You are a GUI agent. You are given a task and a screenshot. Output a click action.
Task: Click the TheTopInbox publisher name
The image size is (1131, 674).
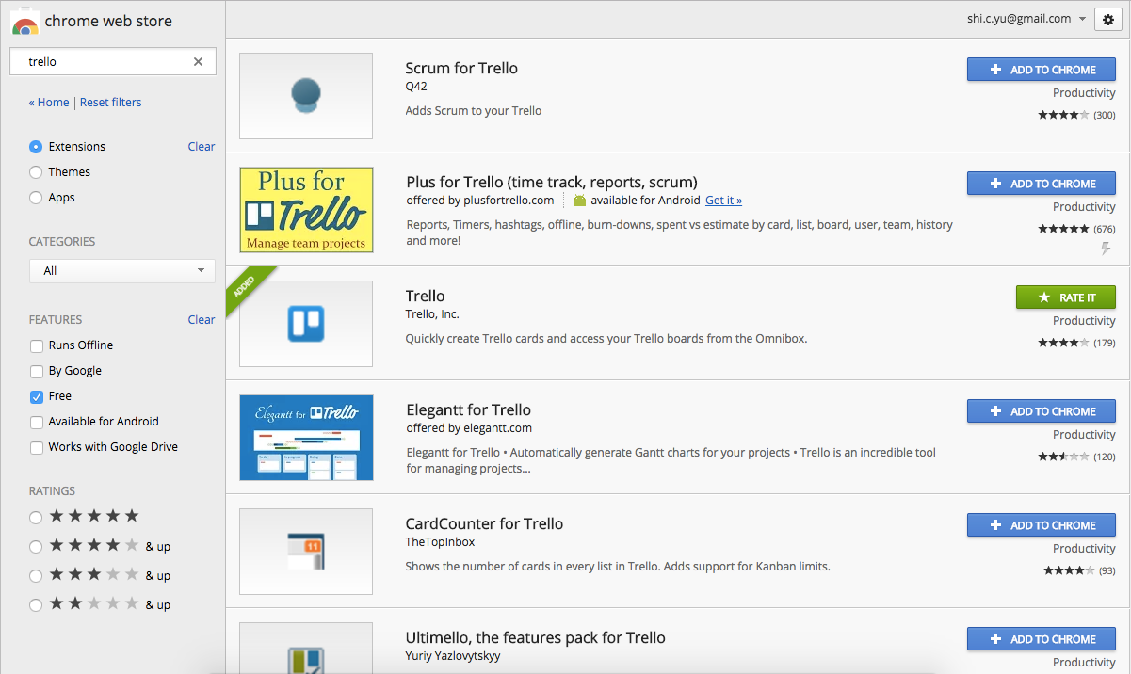(x=440, y=542)
